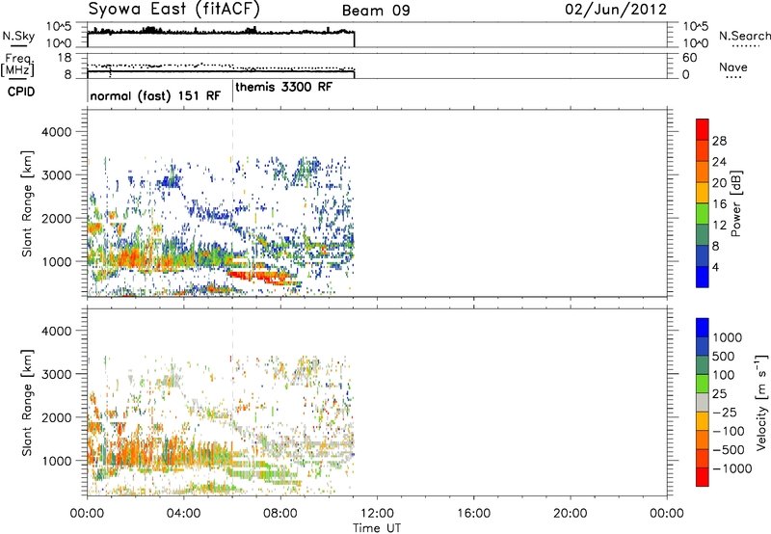Click the '08:00' time tick label
Viewport: 771px width, 534px height.
click(x=280, y=514)
